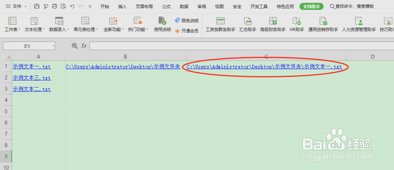394x170 pixels.
Task: Open the HR助手 tool
Action: click(297, 24)
